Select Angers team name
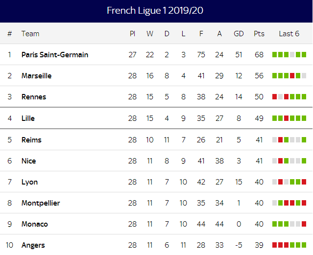The image size is (313, 255). tap(33, 245)
